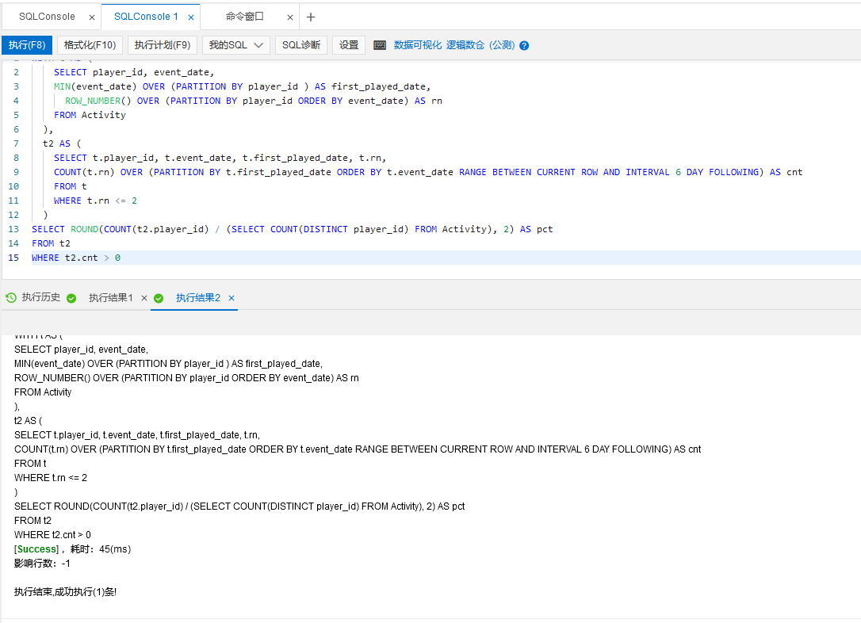This screenshot has height=623, width=861.
Task: Click '执行结束,成功执行(1)条!' message
Action: pyautogui.click(x=65, y=592)
